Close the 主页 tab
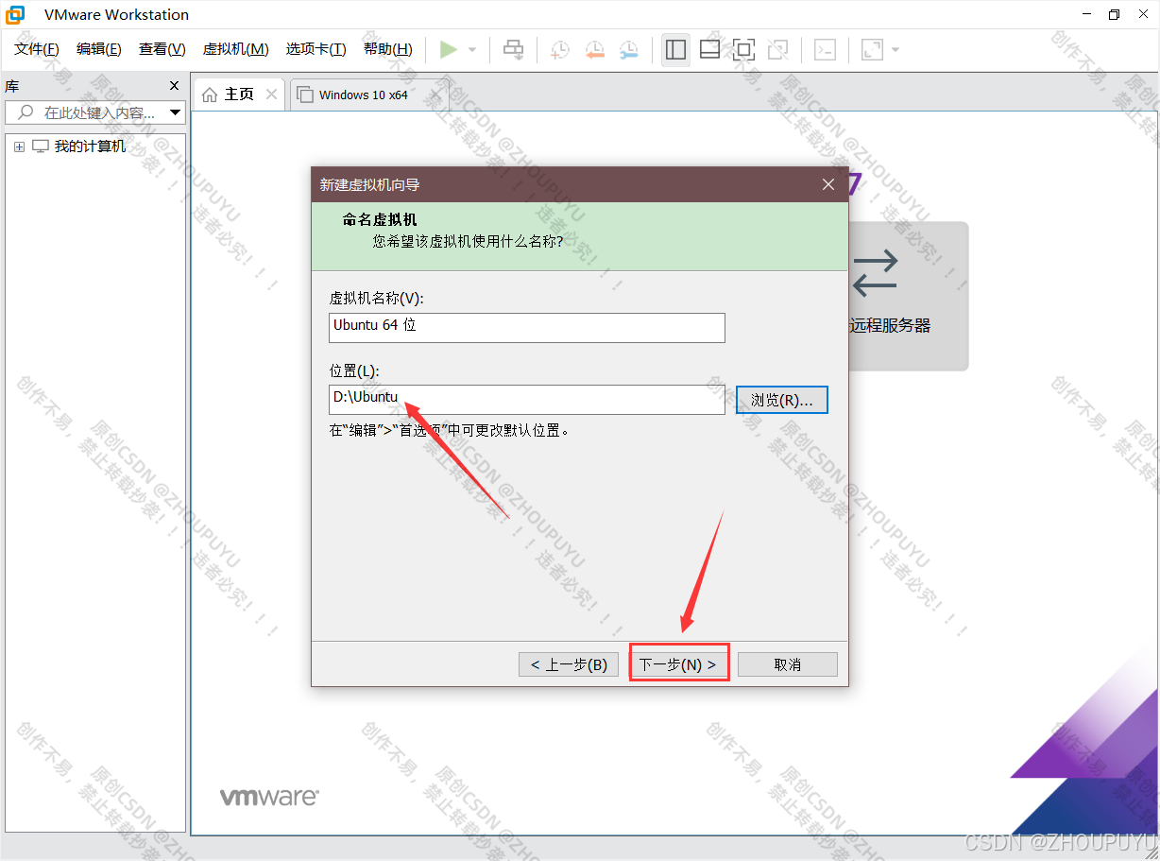 tap(271, 95)
